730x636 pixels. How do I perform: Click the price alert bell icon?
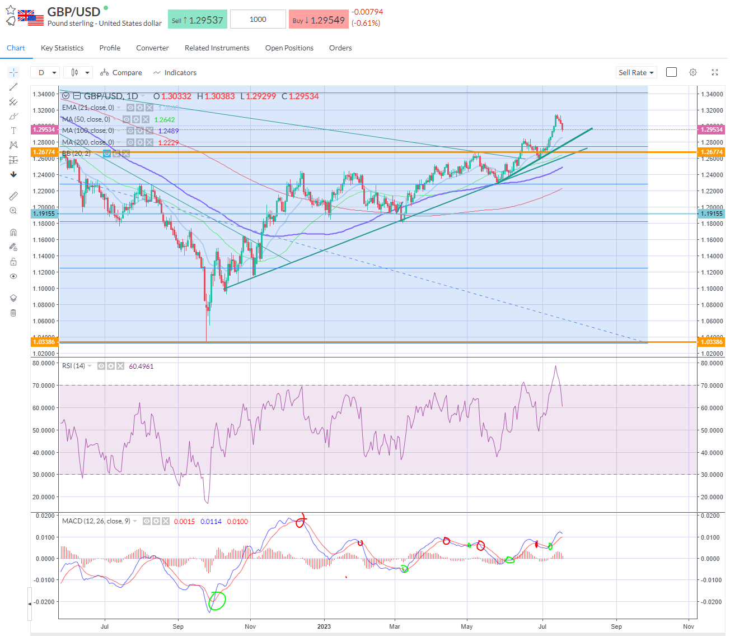click(11, 21)
